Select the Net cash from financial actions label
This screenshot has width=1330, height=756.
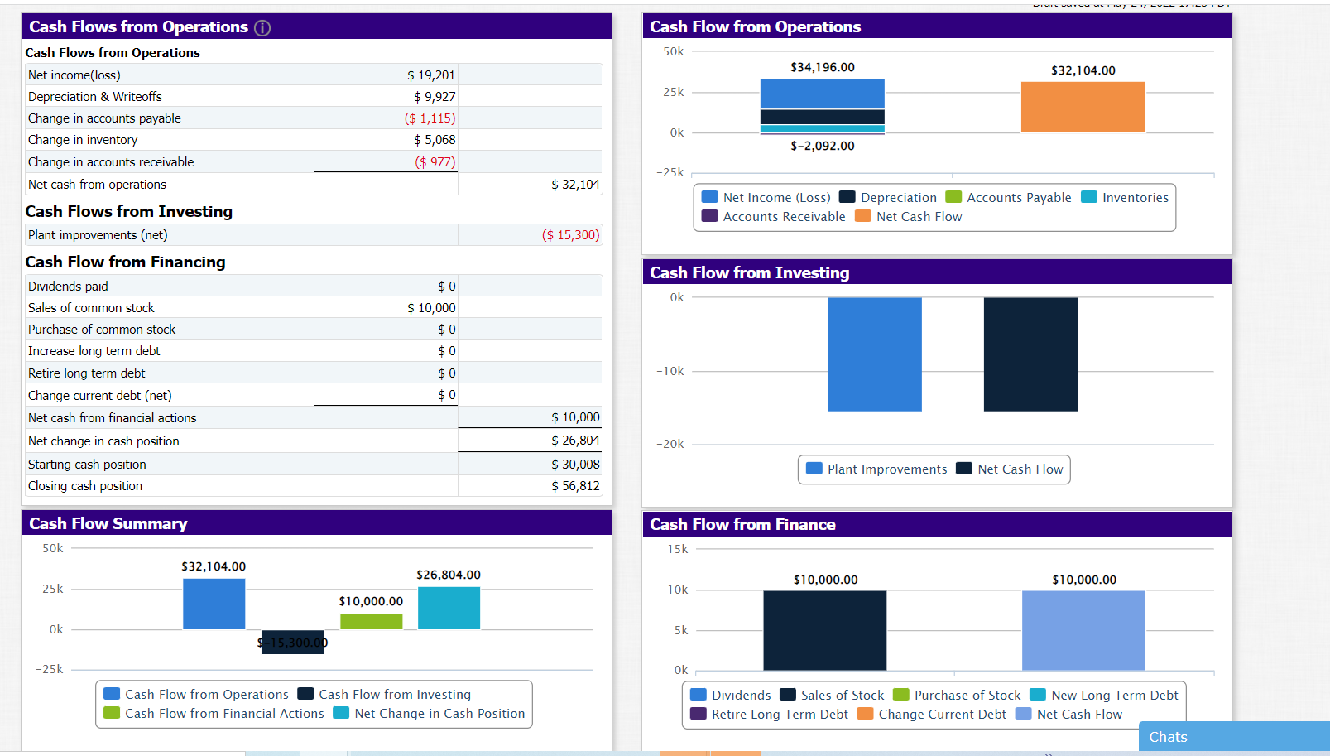(112, 417)
